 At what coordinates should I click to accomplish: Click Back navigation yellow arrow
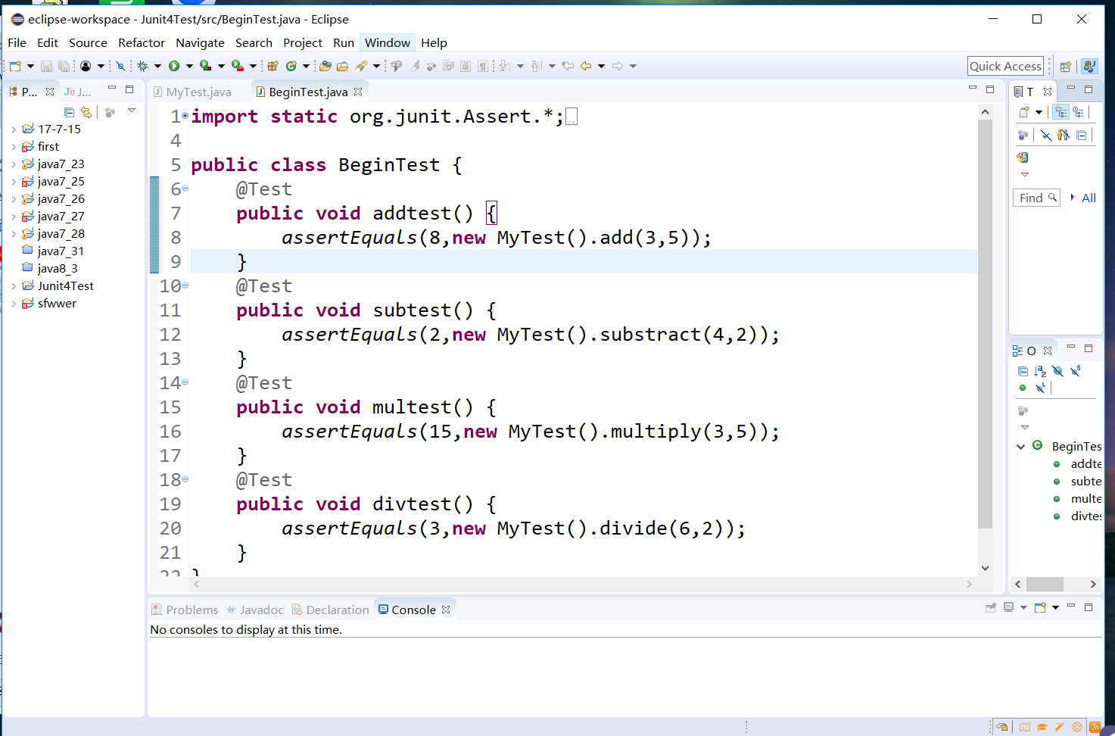click(x=586, y=67)
